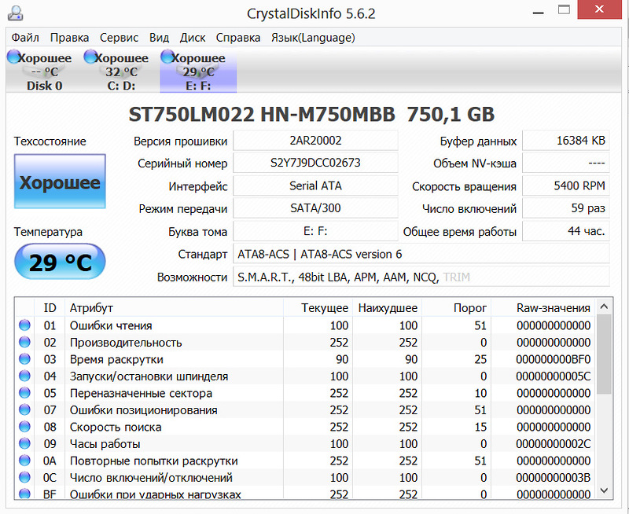Click the Serial ATA interface field
The height and width of the screenshot is (514, 629).
click(316, 185)
